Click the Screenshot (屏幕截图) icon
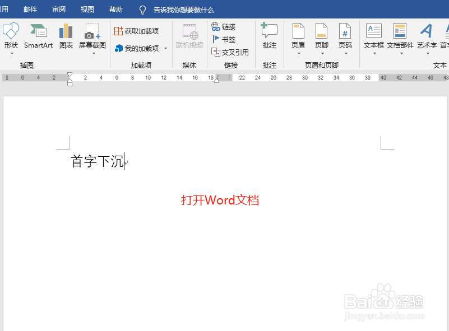 click(92, 31)
